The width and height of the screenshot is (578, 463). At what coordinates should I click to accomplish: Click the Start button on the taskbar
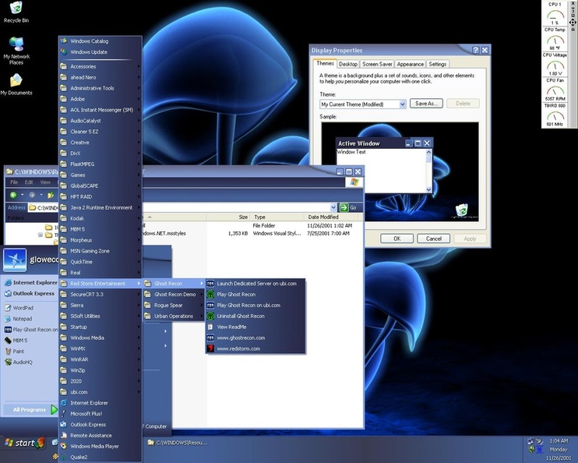pos(23,443)
